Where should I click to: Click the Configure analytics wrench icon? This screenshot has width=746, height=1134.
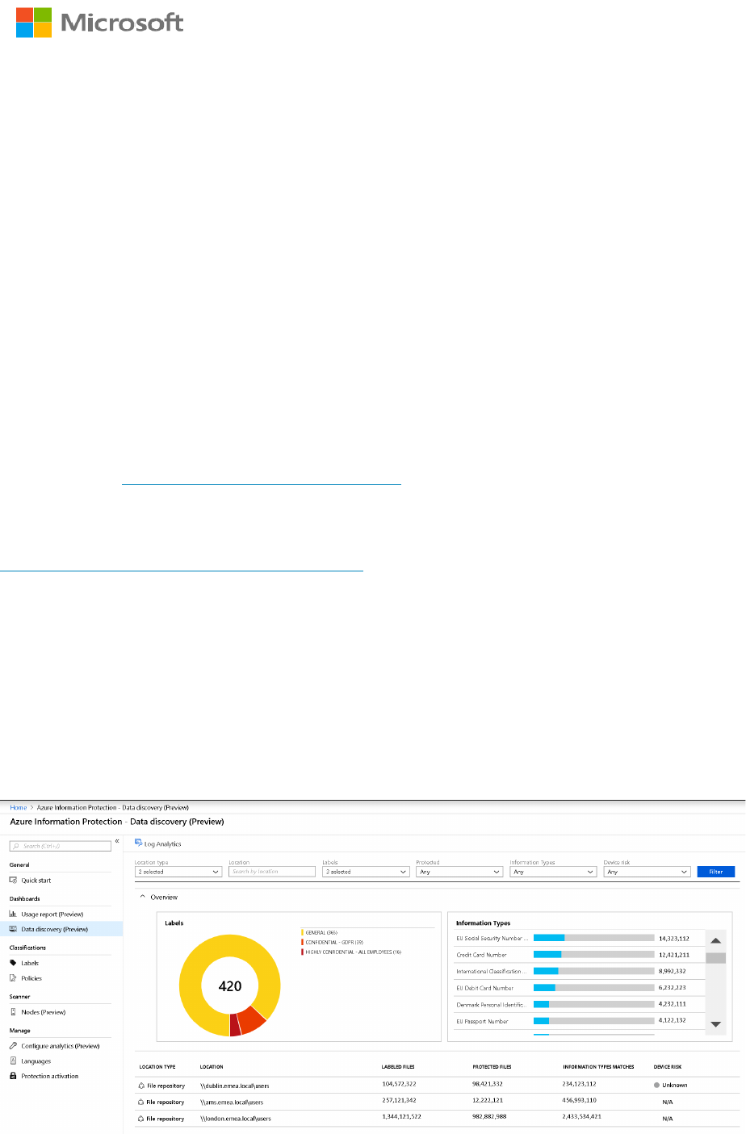coord(13,1046)
